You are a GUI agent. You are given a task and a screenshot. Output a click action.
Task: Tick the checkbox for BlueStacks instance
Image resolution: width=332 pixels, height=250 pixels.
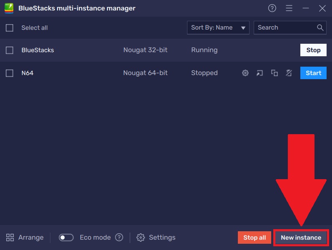tap(10, 50)
